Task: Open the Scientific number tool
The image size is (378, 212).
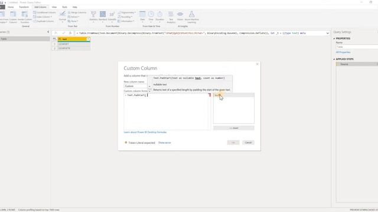Action: tap(112, 16)
